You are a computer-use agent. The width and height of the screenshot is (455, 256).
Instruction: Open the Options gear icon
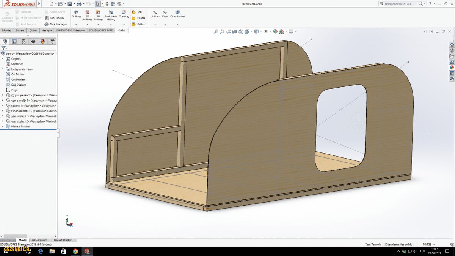point(119,4)
